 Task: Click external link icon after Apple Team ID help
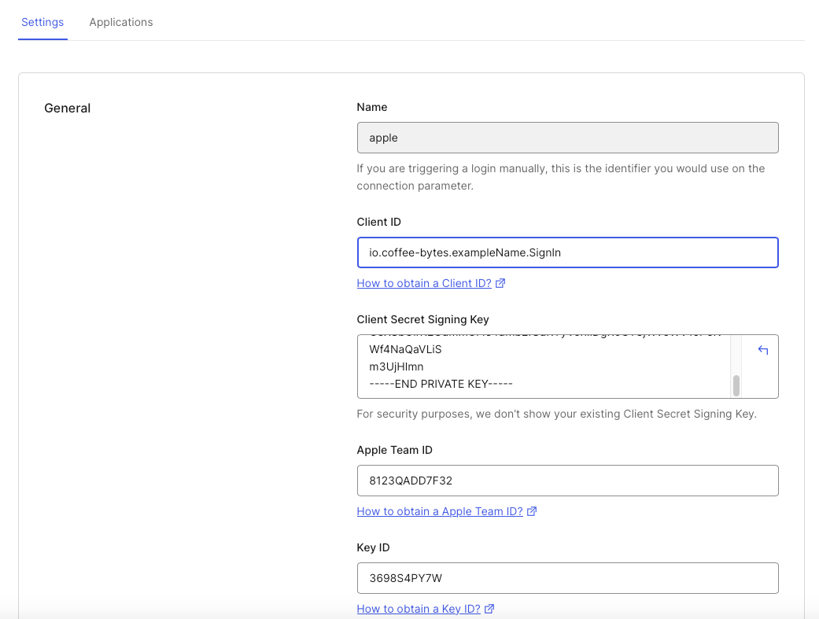pos(532,511)
